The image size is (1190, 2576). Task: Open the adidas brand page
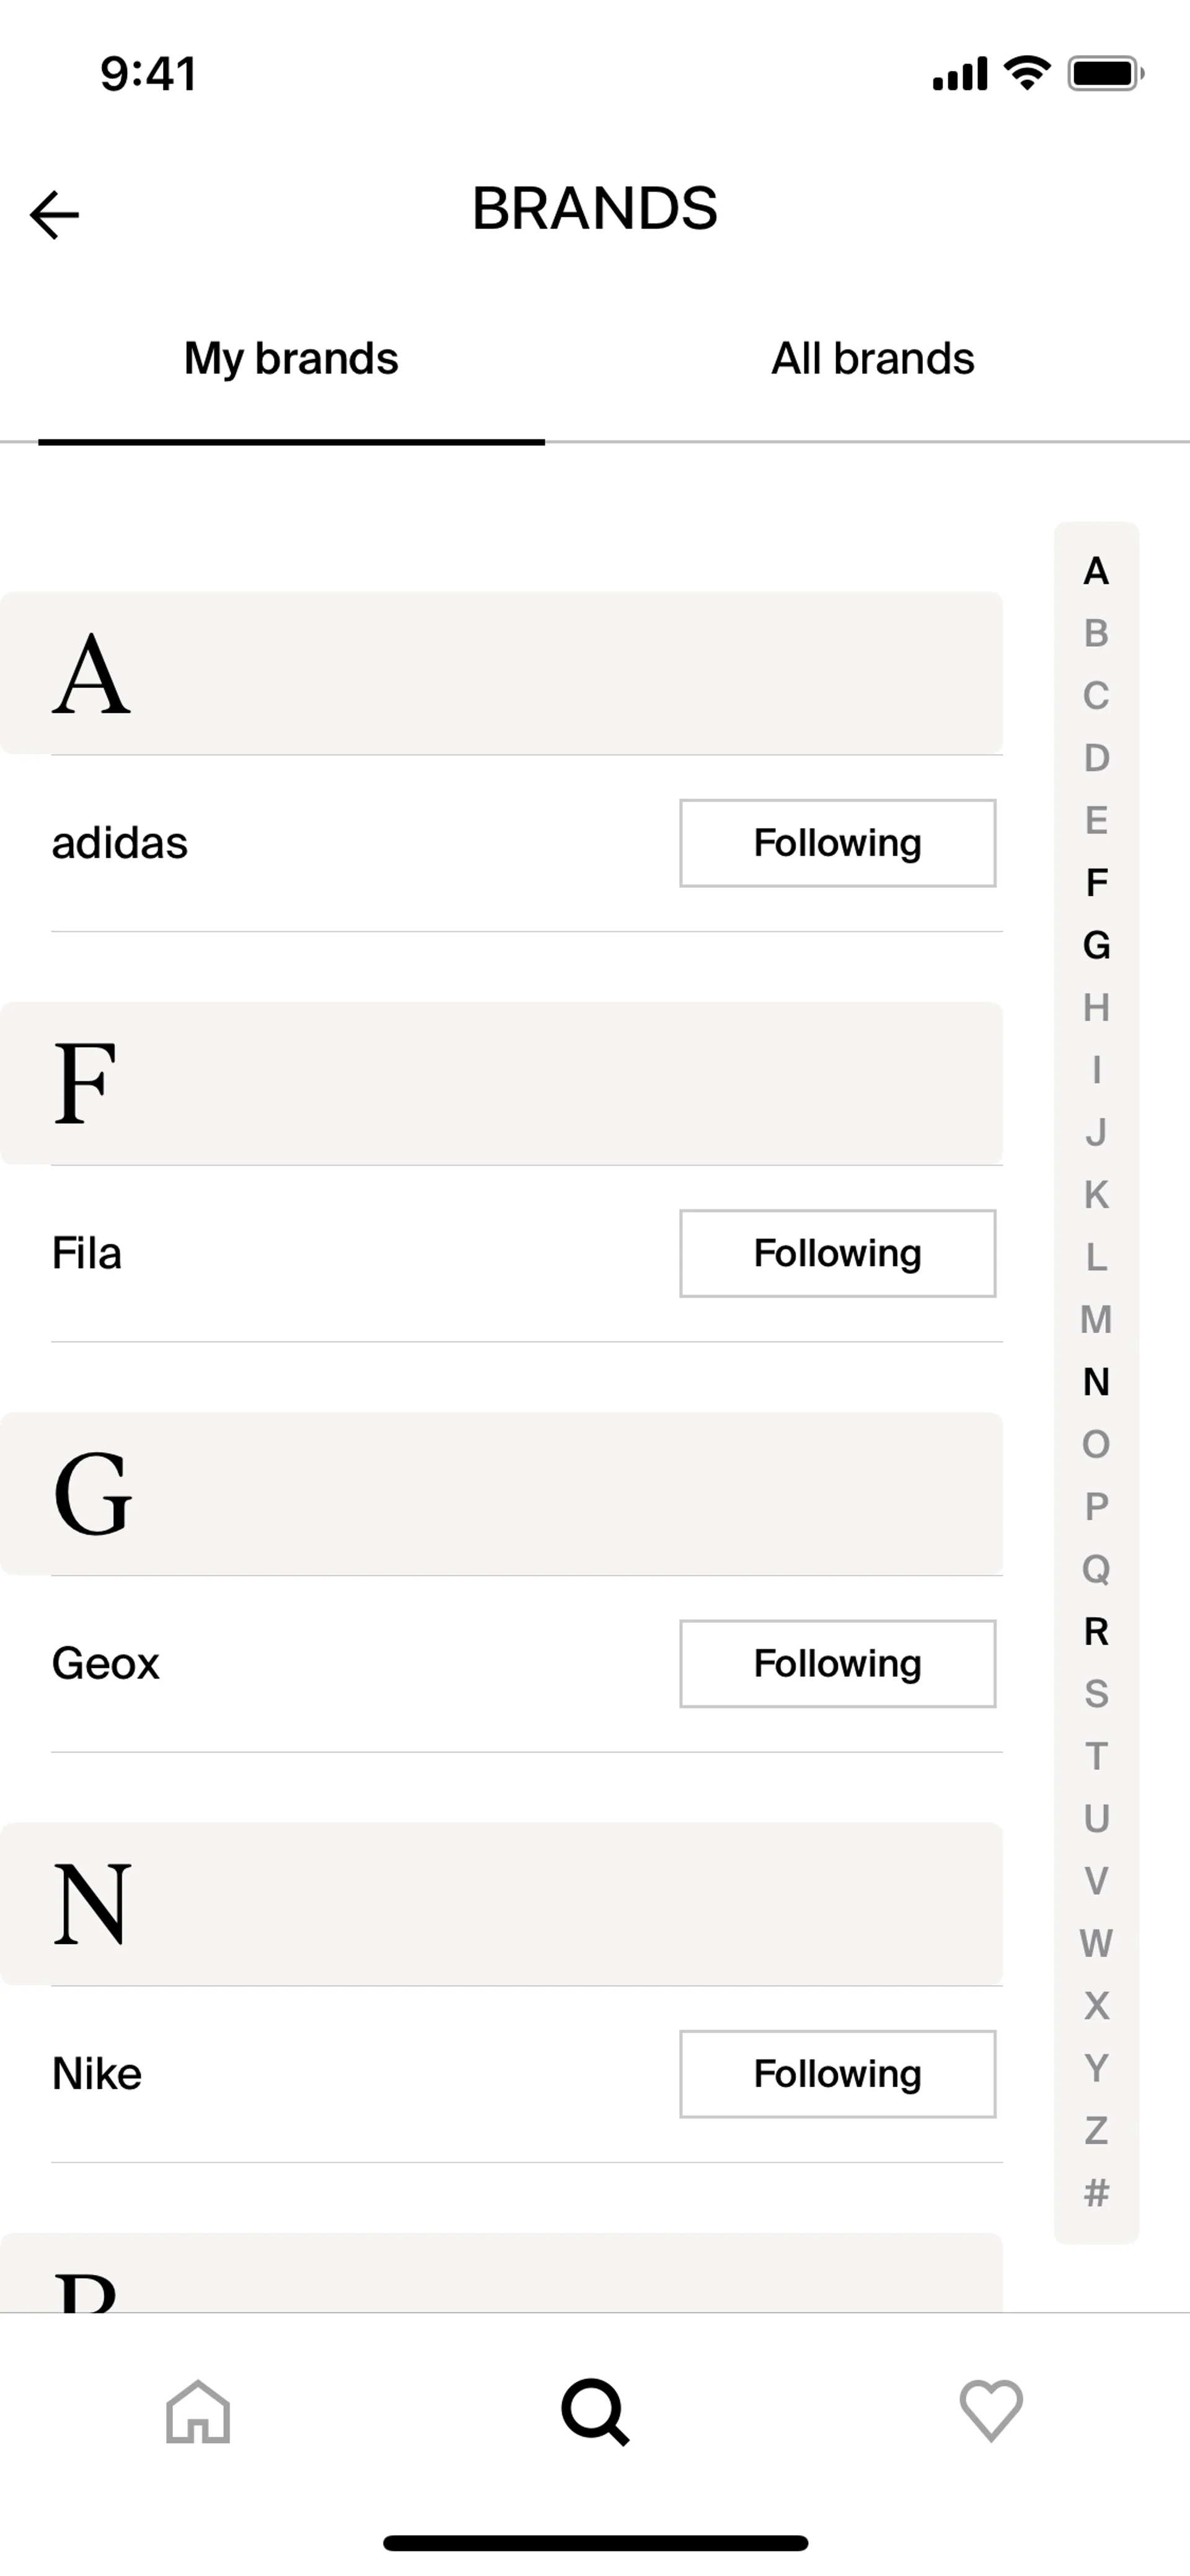click(120, 843)
